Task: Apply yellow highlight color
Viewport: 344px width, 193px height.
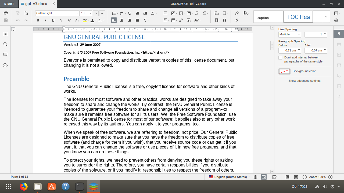Action: (85, 20)
